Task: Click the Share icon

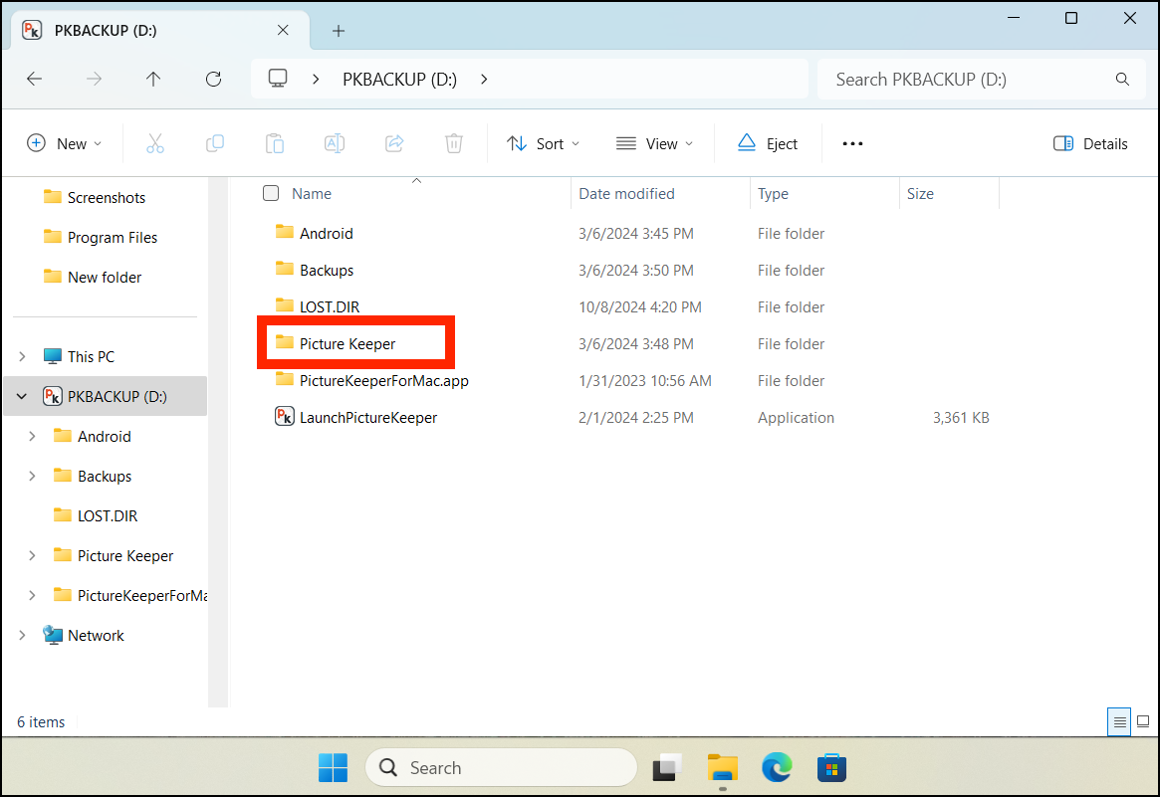Action: pos(394,143)
